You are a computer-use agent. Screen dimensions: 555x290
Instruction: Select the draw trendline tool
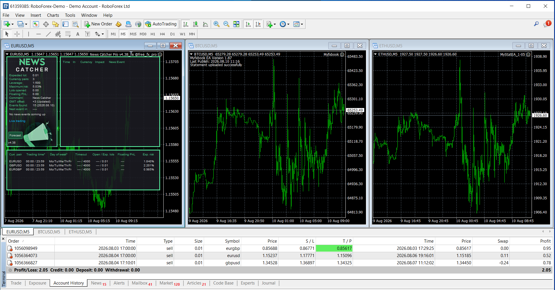click(x=48, y=34)
